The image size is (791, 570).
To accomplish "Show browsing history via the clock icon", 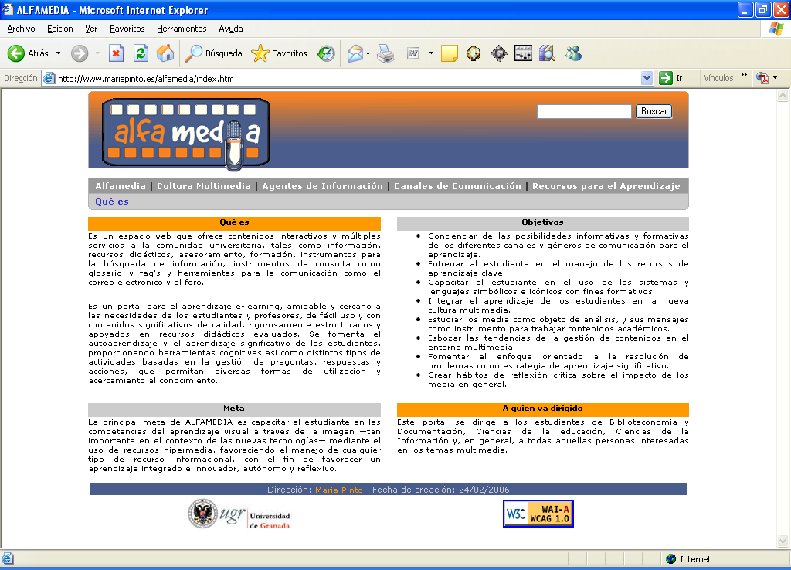I will (x=326, y=53).
